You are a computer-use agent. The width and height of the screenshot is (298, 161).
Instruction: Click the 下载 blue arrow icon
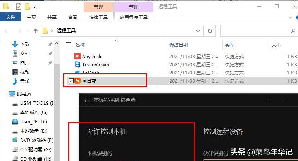point(15,44)
